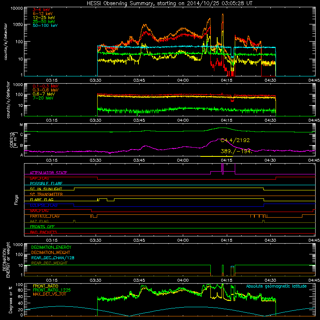The height and width of the screenshot is (320, 320).
Task: Click the GOES15 W m-2 axis label
Action: coord(14,140)
